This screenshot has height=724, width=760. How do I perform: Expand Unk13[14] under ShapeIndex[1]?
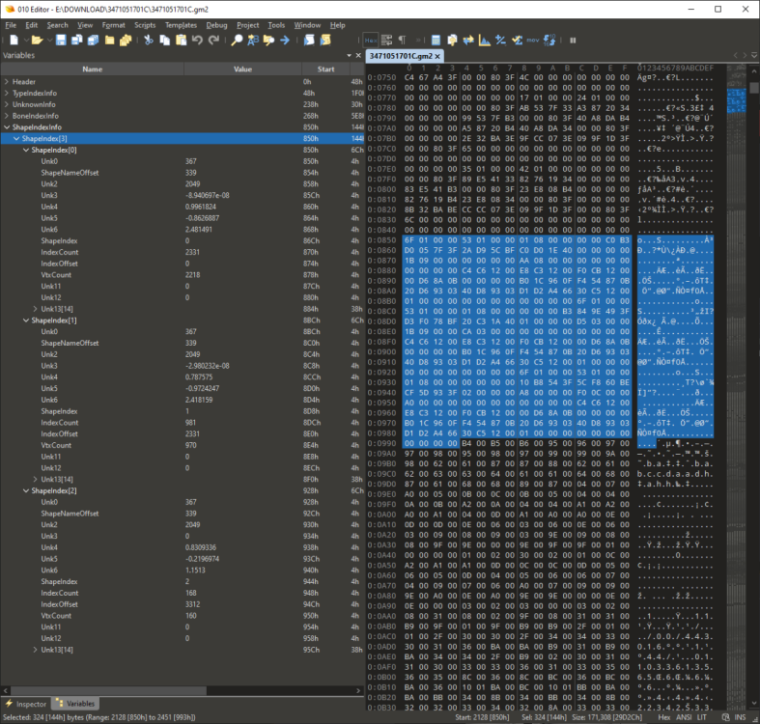pos(36,479)
